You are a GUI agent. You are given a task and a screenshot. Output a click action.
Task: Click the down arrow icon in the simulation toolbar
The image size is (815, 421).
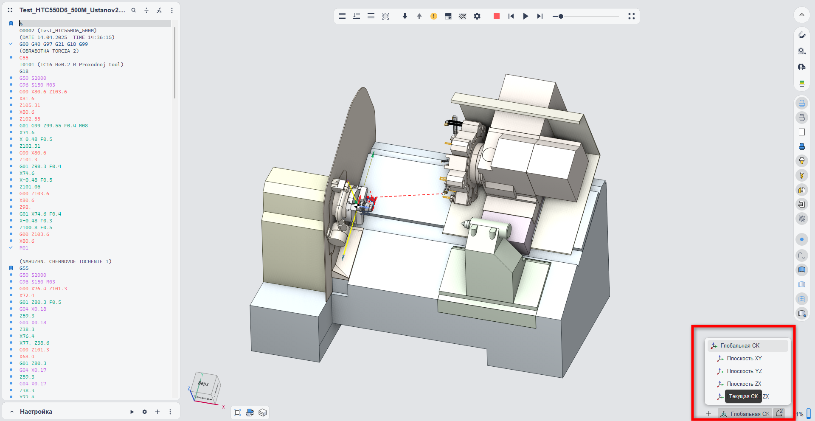point(405,16)
